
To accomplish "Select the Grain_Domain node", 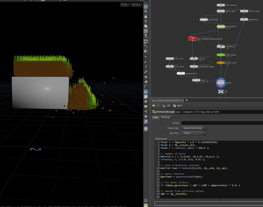I will click(221, 5).
